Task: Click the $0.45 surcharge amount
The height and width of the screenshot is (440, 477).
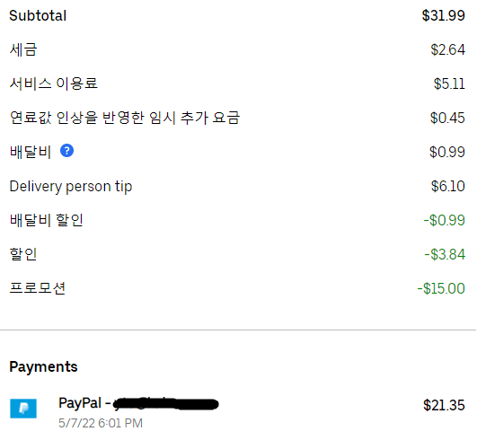Action: click(x=447, y=118)
